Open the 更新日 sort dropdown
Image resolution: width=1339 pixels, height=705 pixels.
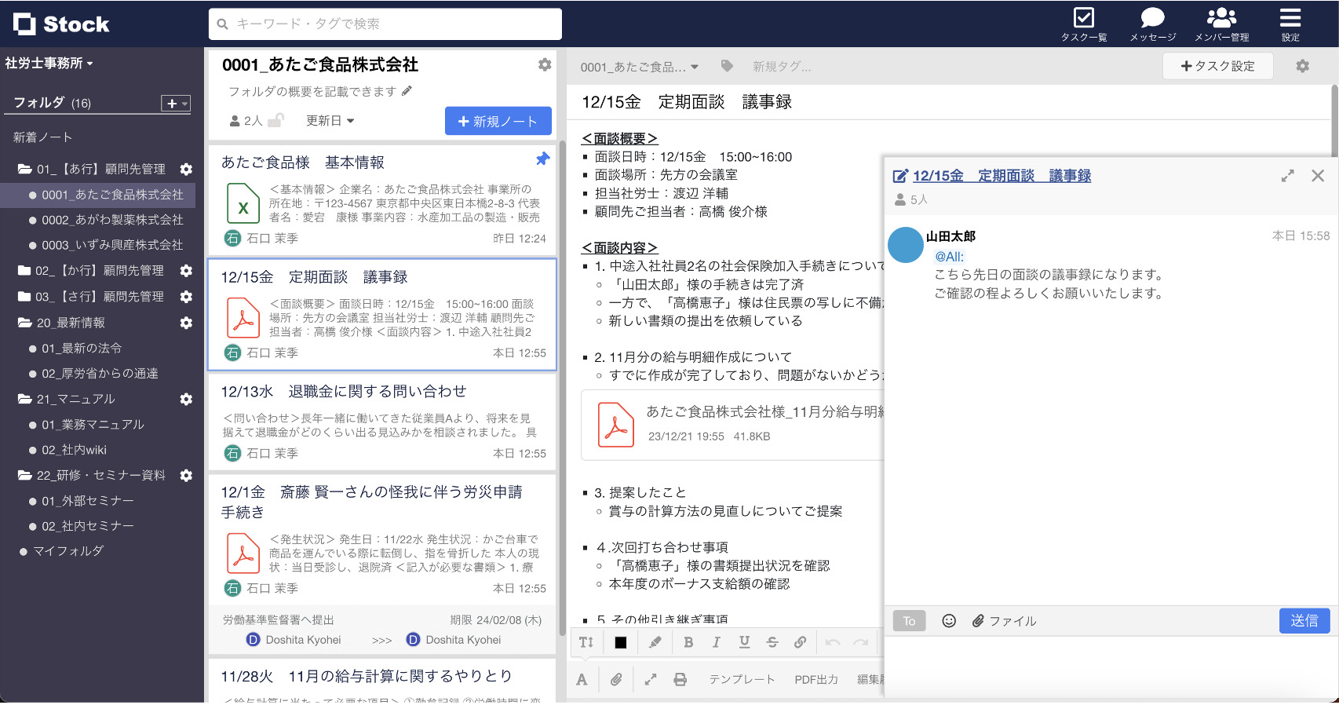click(x=330, y=120)
